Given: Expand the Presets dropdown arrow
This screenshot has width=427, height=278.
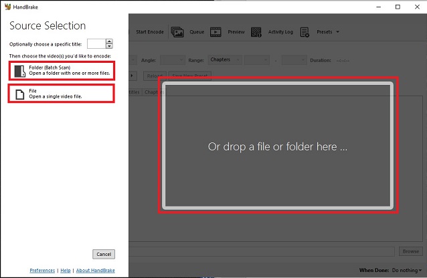Looking at the screenshot, I should point(338,32).
